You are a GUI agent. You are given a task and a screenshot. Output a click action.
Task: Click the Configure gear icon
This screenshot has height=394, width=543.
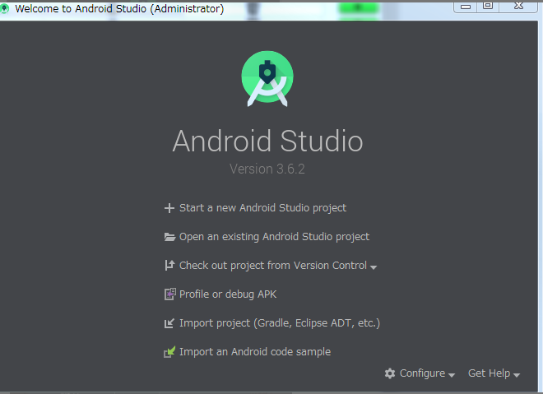click(x=390, y=373)
